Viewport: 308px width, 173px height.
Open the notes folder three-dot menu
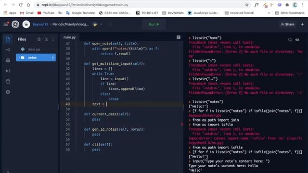(x=52, y=58)
